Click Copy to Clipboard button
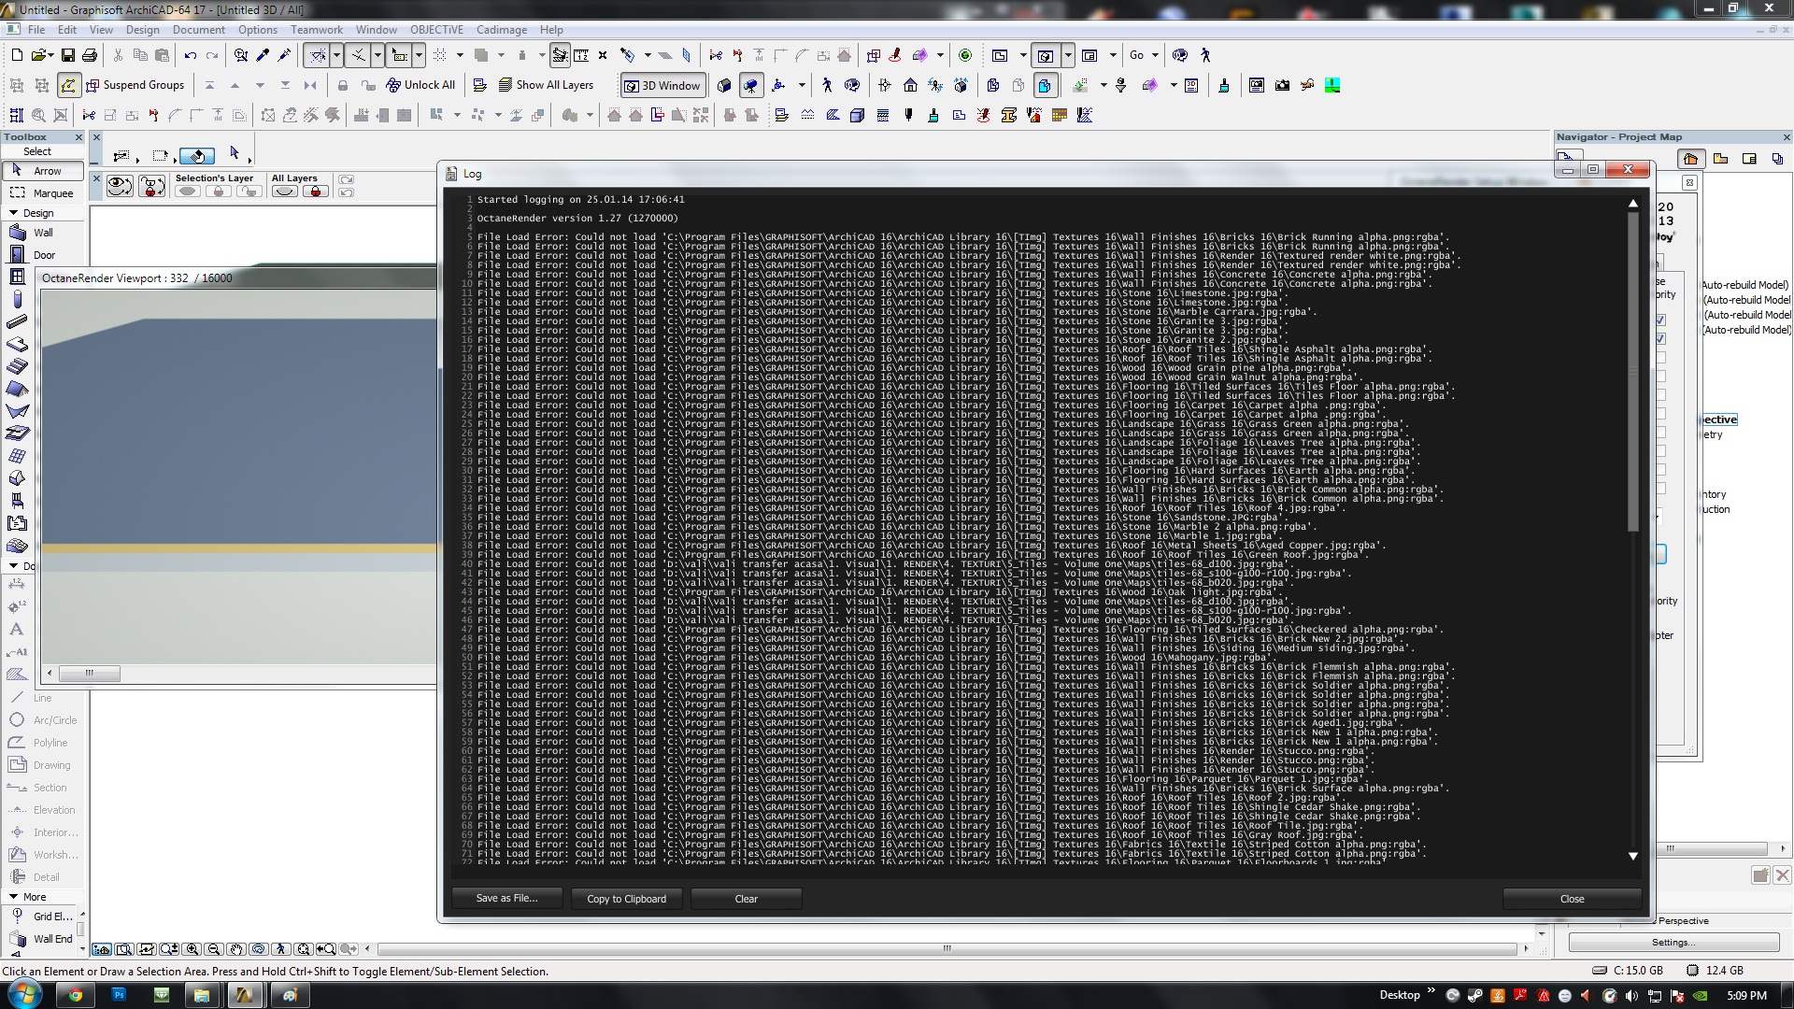 626,899
